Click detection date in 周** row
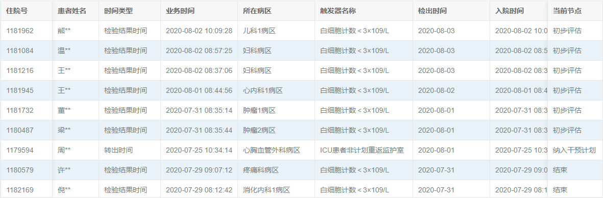603x198 pixels. click(436, 151)
